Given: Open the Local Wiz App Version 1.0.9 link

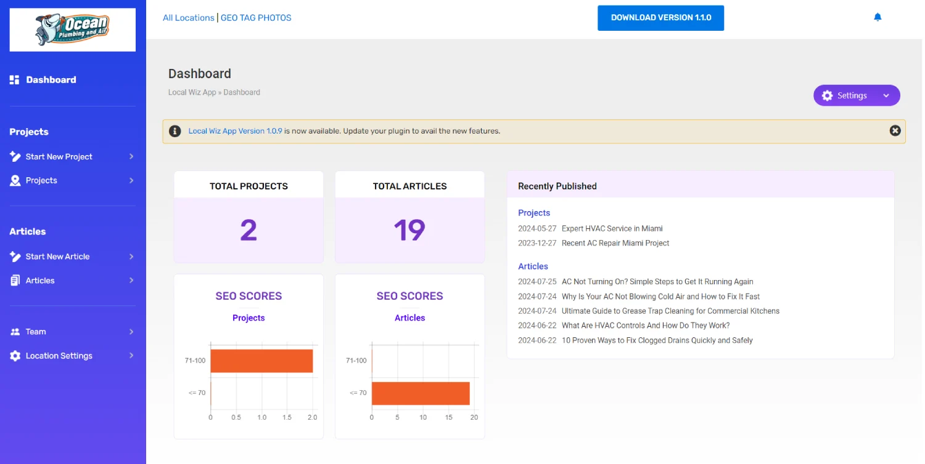Looking at the screenshot, I should pyautogui.click(x=235, y=131).
